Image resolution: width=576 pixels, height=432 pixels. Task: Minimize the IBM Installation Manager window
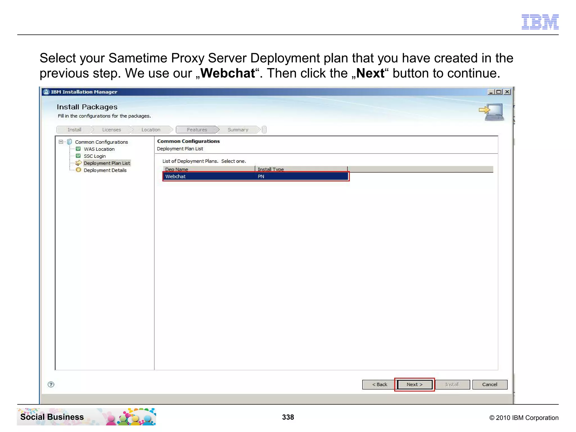pos(491,92)
